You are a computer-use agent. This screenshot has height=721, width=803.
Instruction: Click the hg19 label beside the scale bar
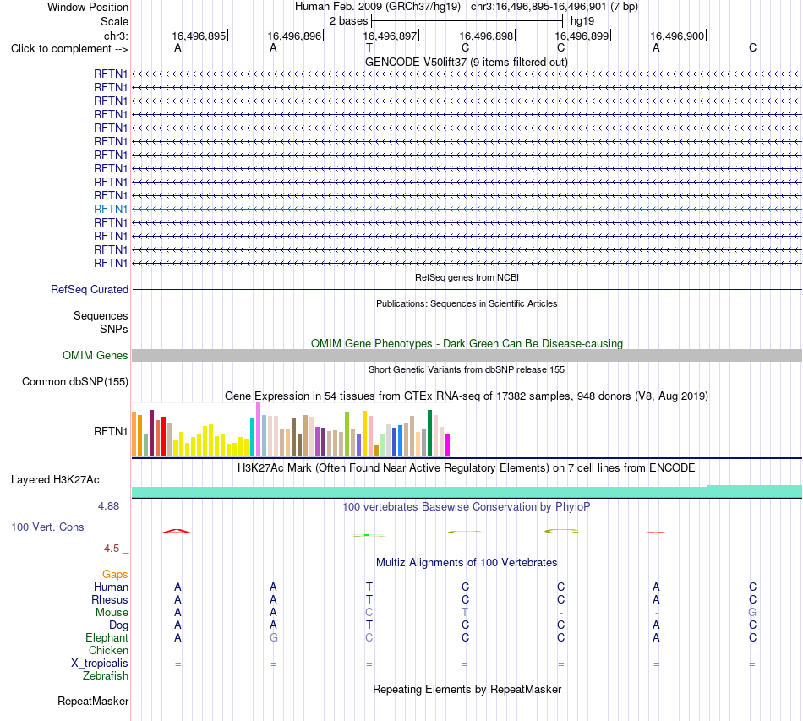point(582,21)
